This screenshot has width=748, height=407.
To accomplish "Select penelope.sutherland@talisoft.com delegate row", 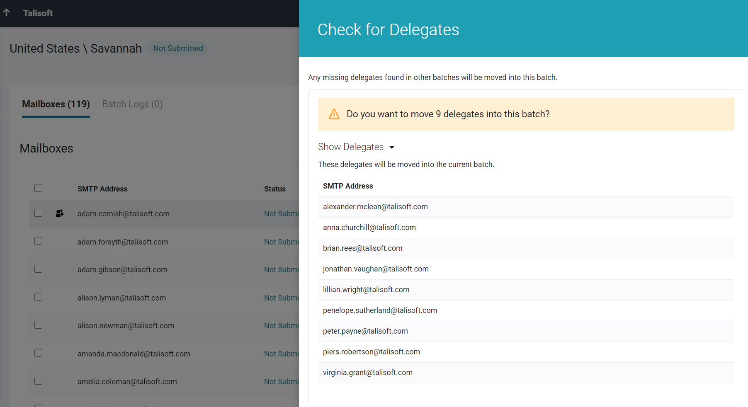I will (x=526, y=310).
